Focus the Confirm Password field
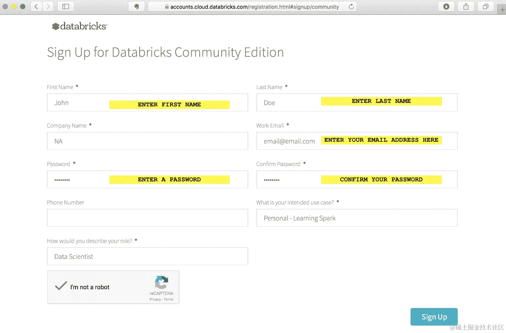The width and height of the screenshot is (506, 333). click(357, 179)
